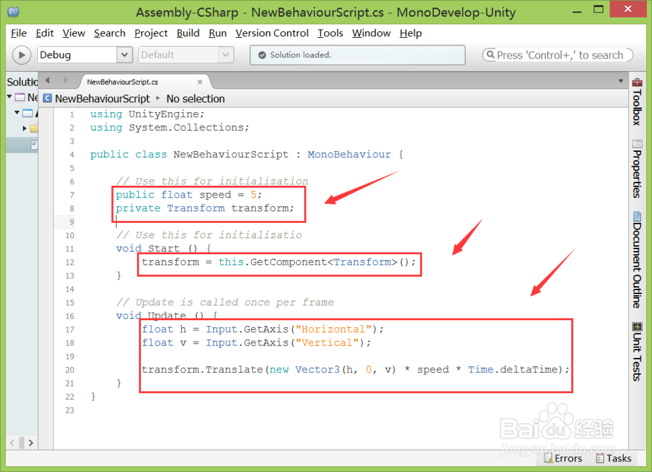Click the Solution pad's horizontal scrollbar left arrow

[12, 443]
